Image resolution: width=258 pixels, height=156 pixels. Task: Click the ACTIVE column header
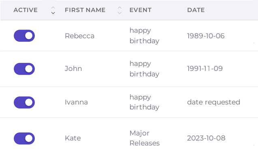point(26,10)
